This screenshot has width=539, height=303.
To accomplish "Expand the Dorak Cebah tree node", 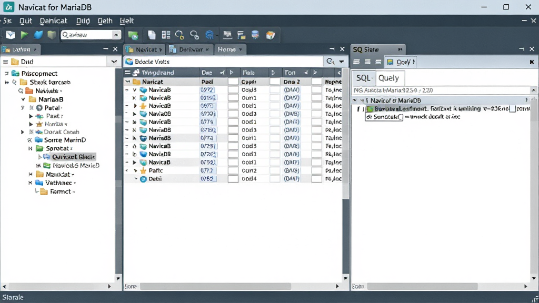I will tap(22, 132).
